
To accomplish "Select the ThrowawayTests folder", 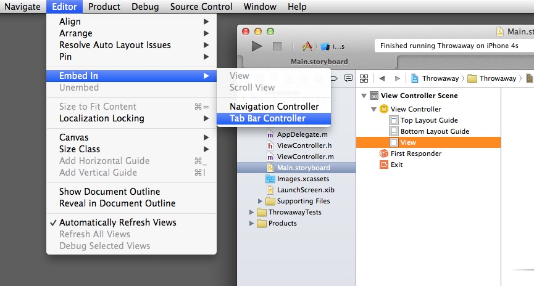I will (x=294, y=212).
